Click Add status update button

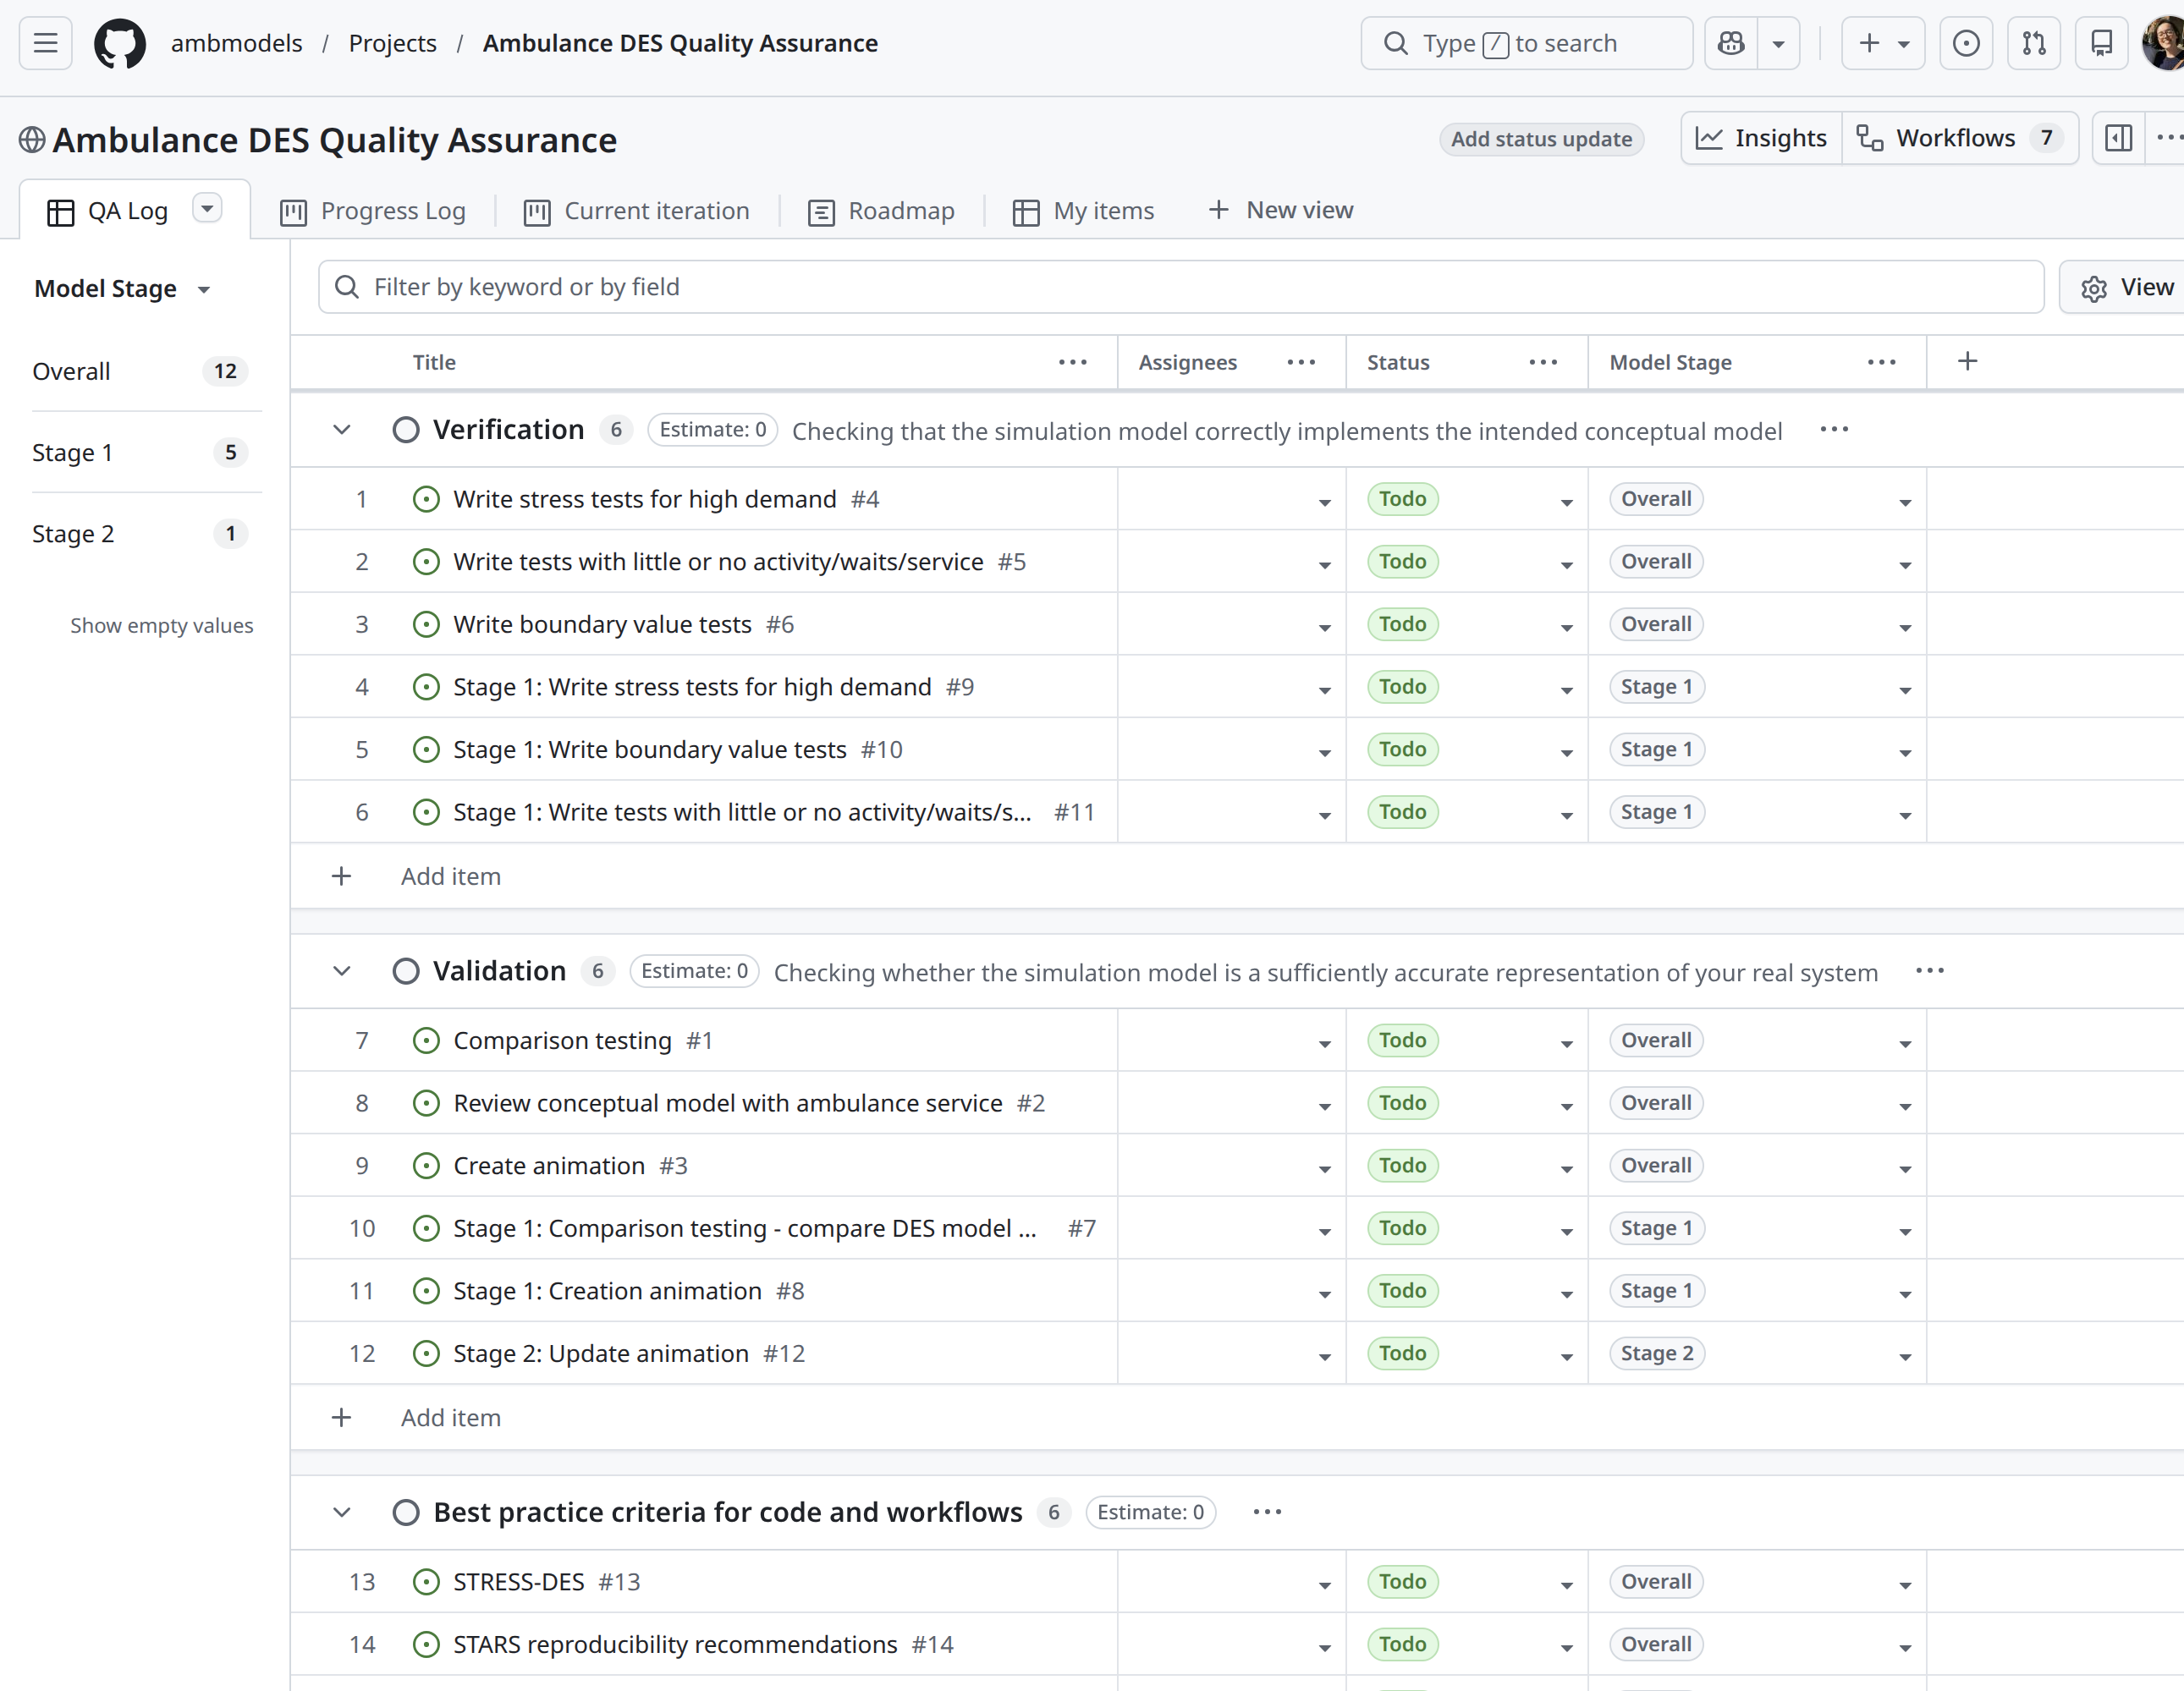(x=1541, y=139)
